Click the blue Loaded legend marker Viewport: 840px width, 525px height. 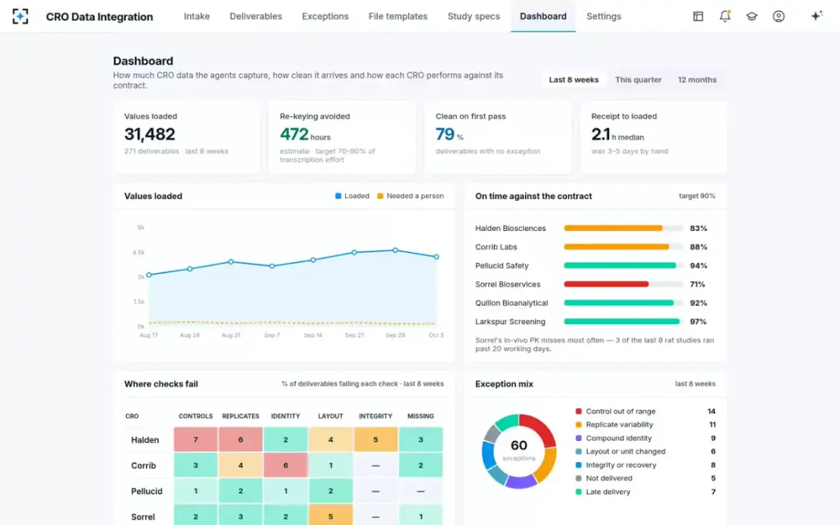coord(338,196)
